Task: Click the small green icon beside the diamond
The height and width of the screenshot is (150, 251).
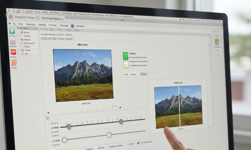Action: click(x=14, y=24)
